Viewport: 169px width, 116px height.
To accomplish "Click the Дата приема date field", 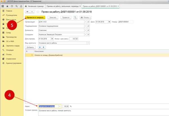I will 45,39.
